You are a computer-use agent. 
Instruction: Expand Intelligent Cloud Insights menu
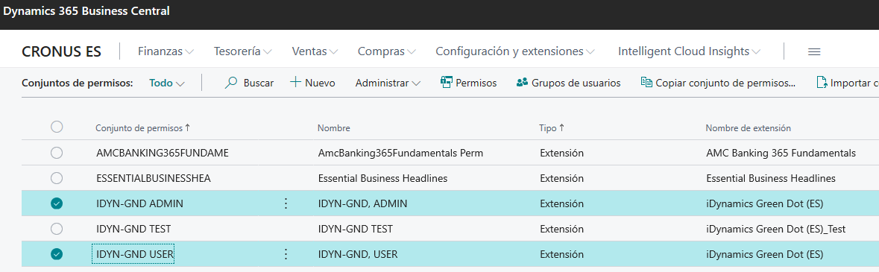pyautogui.click(x=689, y=51)
